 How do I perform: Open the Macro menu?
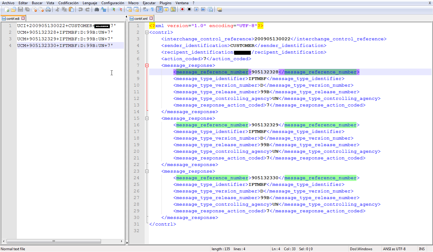point(133,3)
